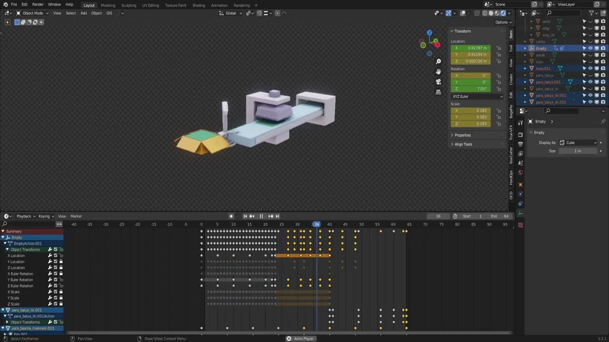The image size is (609, 342).
Task: Click the zoom magnifier icon in the viewport
Action: (x=438, y=61)
